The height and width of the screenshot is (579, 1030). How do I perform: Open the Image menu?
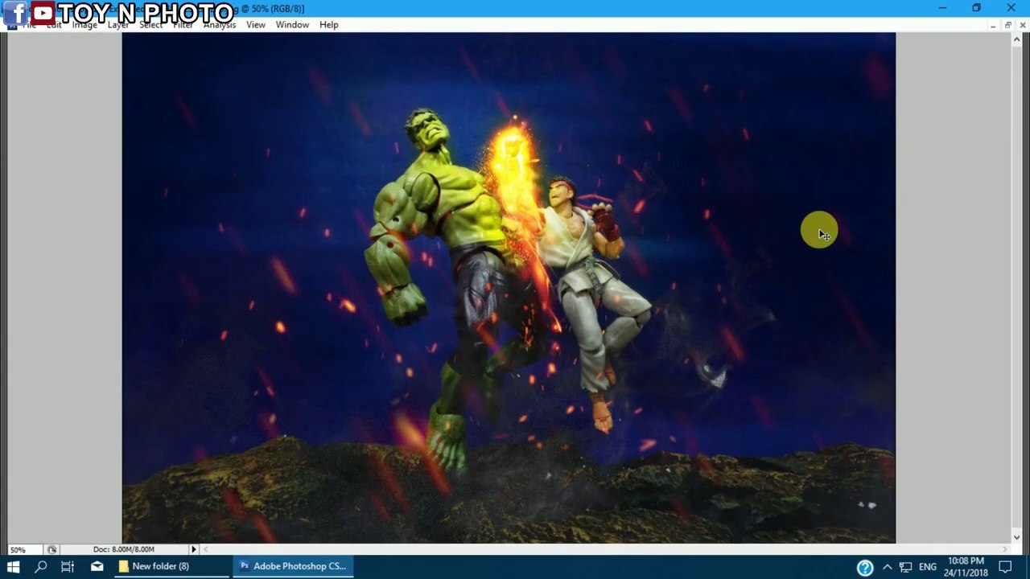(x=84, y=25)
